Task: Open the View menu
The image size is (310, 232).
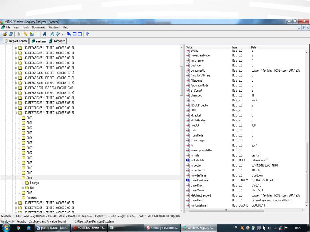Action: tap(16, 27)
